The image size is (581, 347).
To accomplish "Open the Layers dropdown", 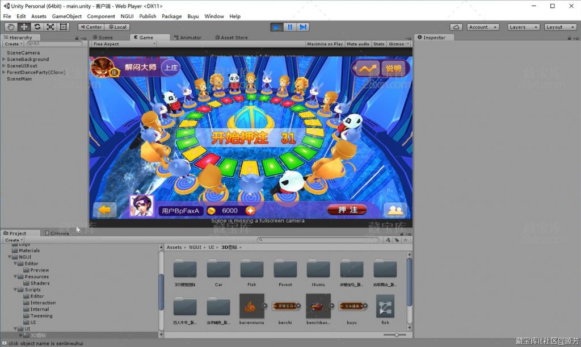I will 523,27.
